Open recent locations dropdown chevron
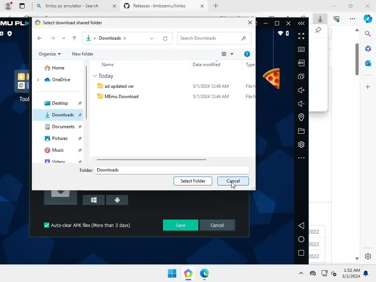 point(64,38)
